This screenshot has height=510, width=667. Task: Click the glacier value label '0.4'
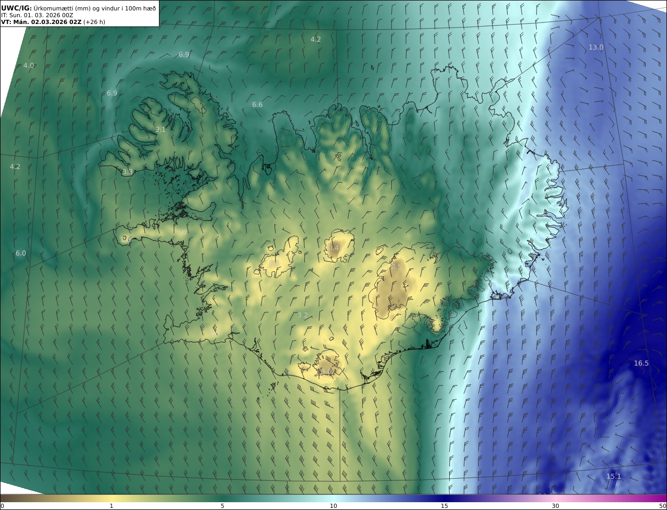pos(333,248)
